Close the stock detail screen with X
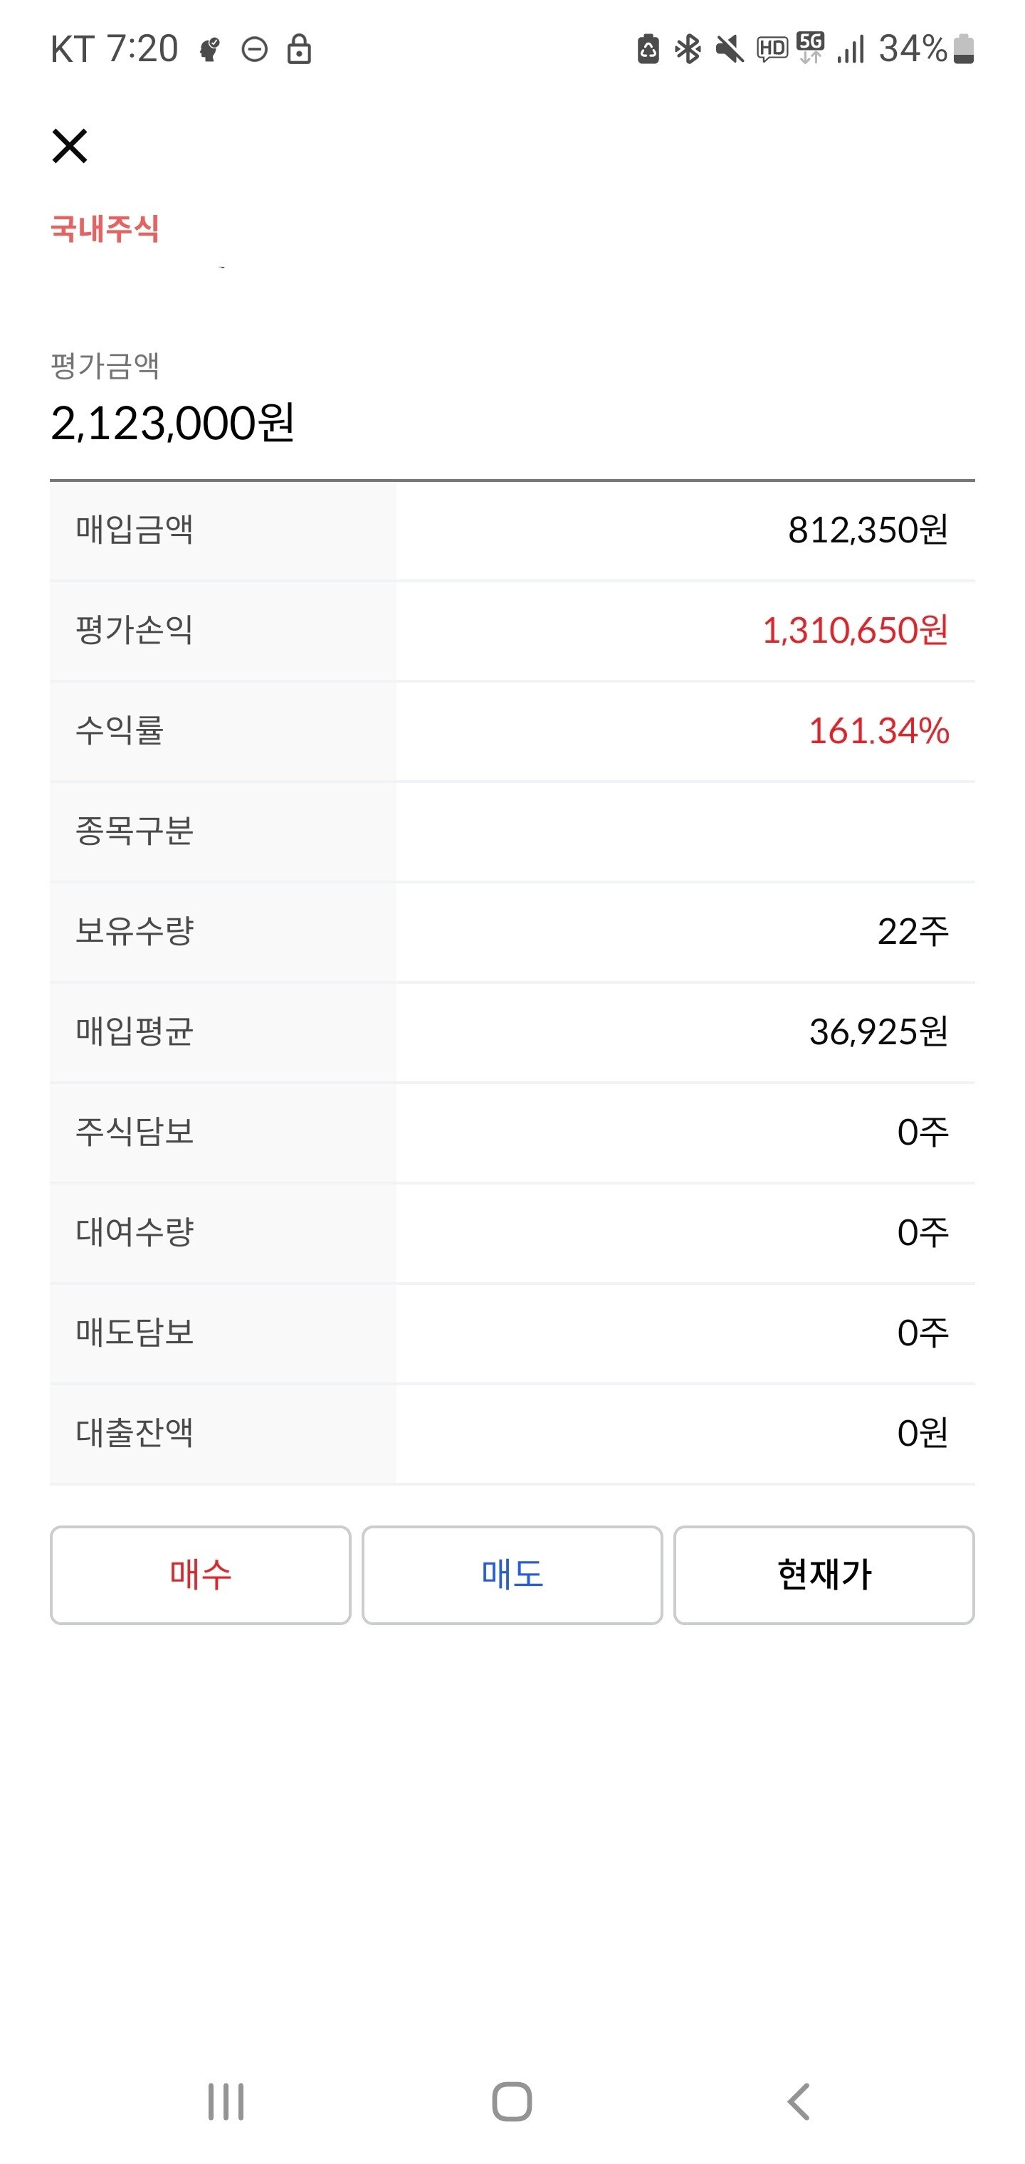The width and height of the screenshot is (1025, 2164). pos(70,146)
